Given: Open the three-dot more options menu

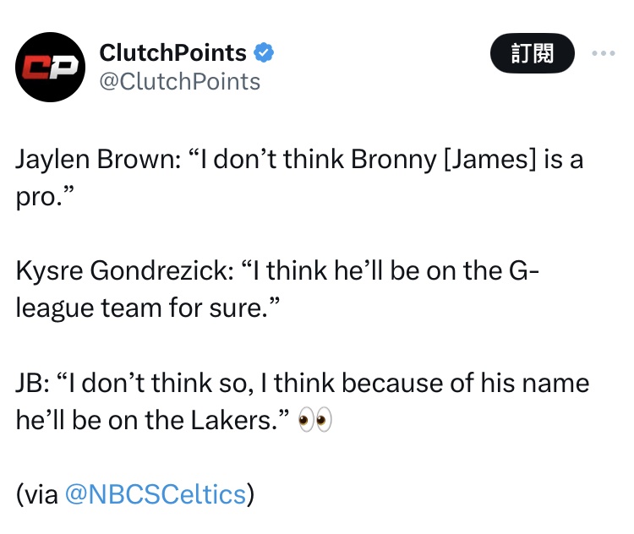Looking at the screenshot, I should tap(604, 54).
